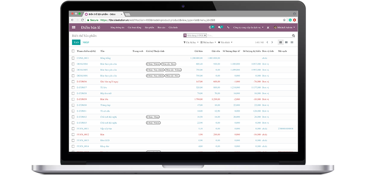Click the search magnifier icon
The width and height of the screenshot is (366, 175).
pyautogui.click(x=293, y=36)
